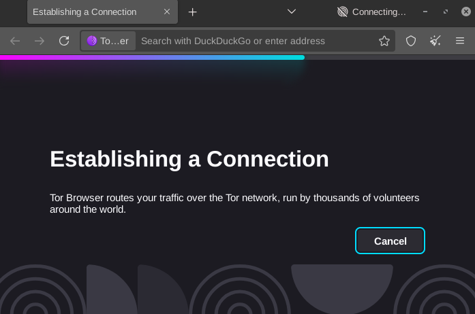Click the Tor connection status onion icon

343,12
